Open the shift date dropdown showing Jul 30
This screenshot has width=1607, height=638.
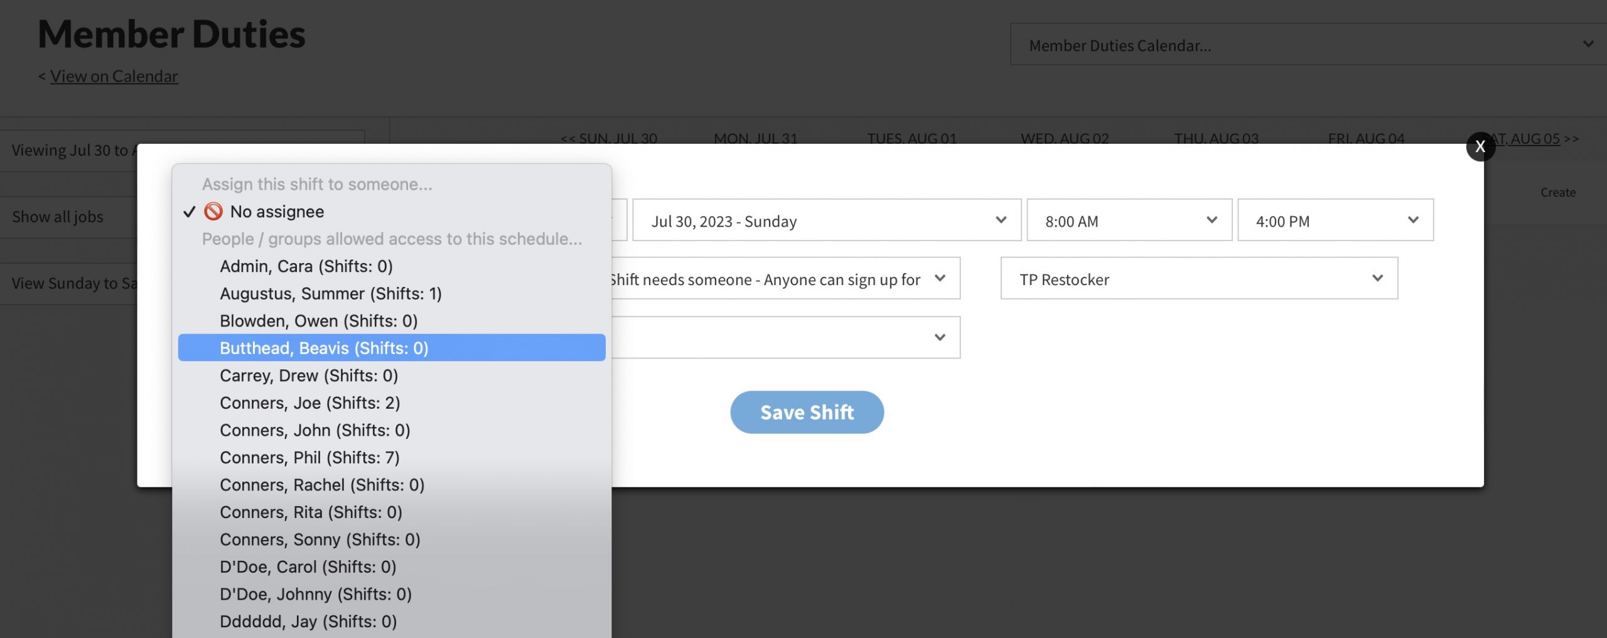(826, 221)
